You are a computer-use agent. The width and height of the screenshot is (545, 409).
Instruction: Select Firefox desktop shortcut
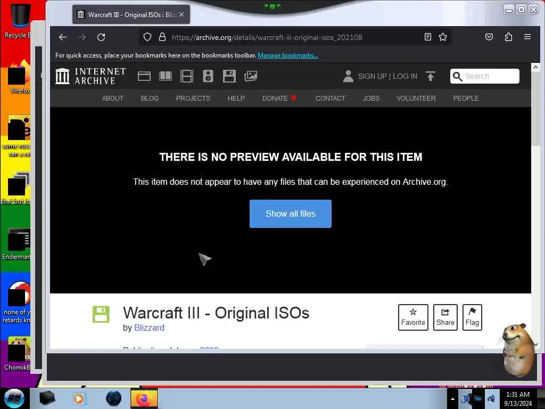pos(19,77)
